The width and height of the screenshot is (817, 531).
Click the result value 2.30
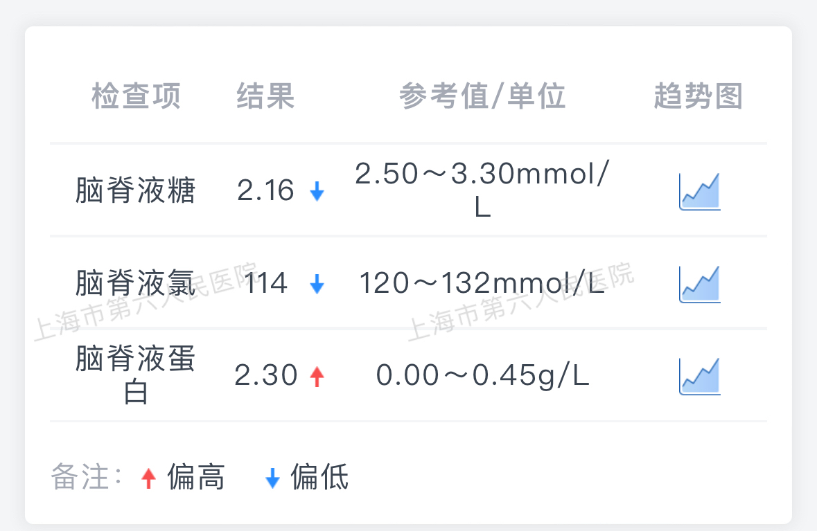pos(265,375)
